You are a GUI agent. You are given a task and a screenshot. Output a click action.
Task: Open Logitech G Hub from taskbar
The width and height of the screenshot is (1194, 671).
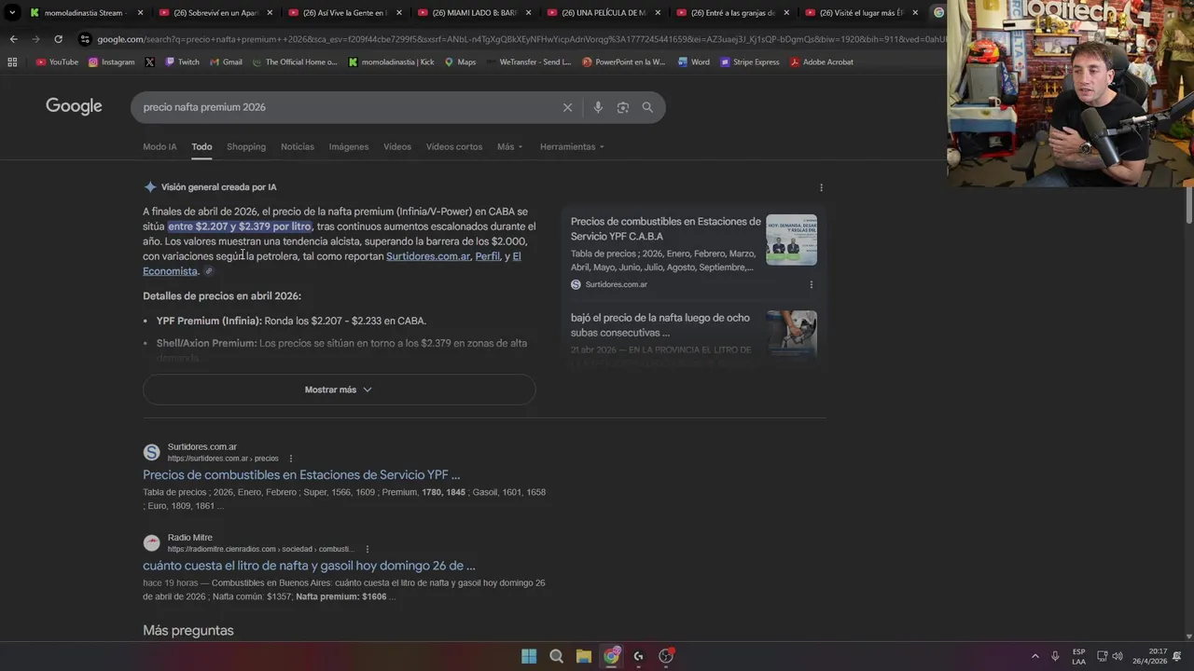click(638, 656)
